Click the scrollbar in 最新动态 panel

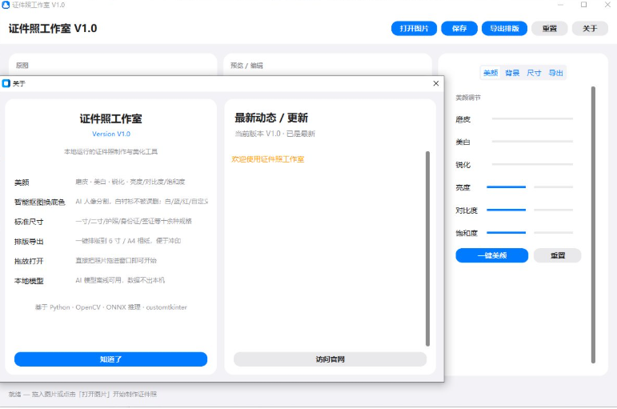[x=427, y=249]
